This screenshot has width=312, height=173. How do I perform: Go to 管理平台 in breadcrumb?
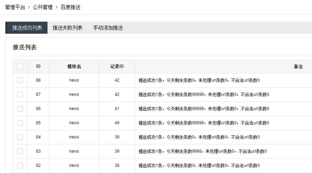click(x=15, y=7)
